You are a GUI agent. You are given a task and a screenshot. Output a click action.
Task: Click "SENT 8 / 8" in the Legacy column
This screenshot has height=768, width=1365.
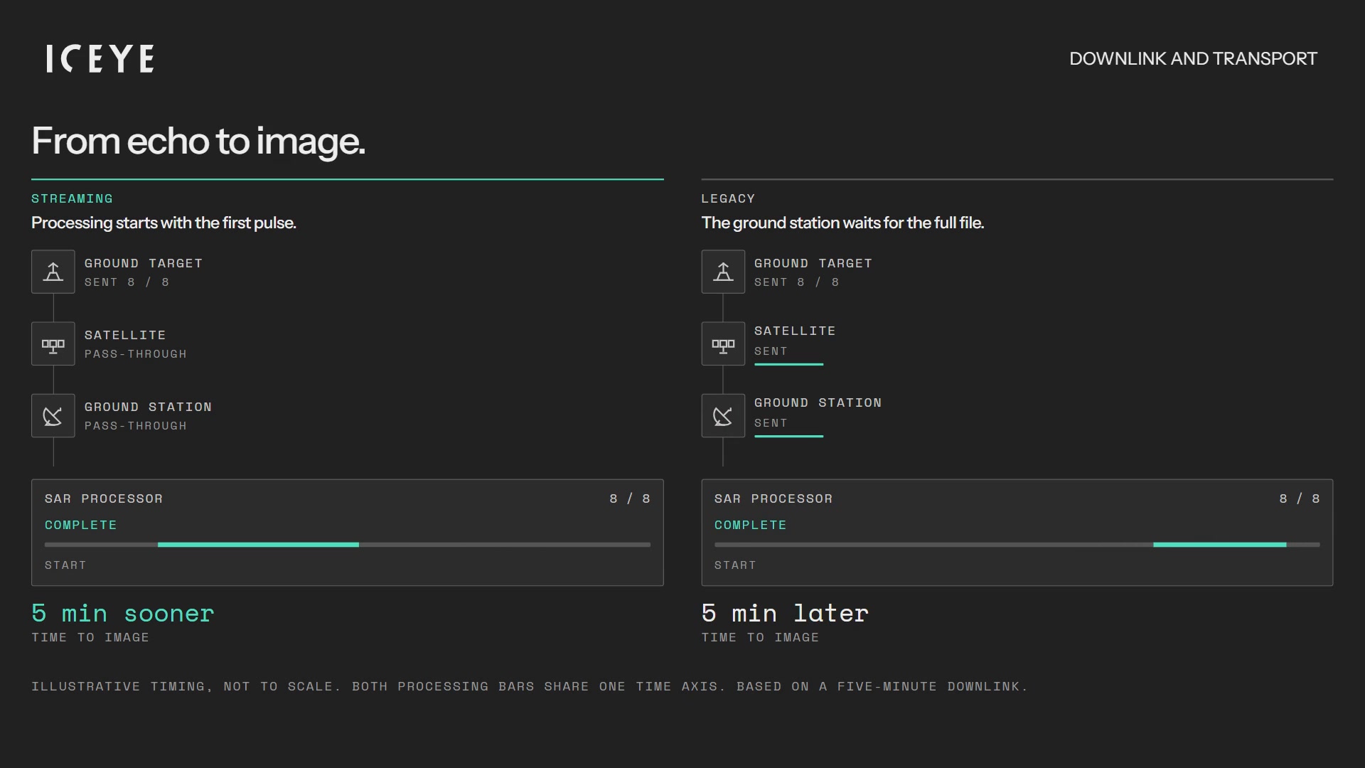point(796,282)
